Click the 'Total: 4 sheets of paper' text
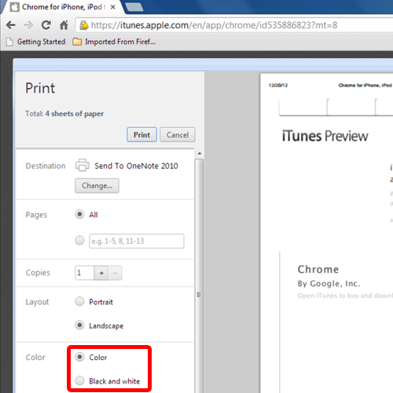393x393 pixels. [64, 114]
